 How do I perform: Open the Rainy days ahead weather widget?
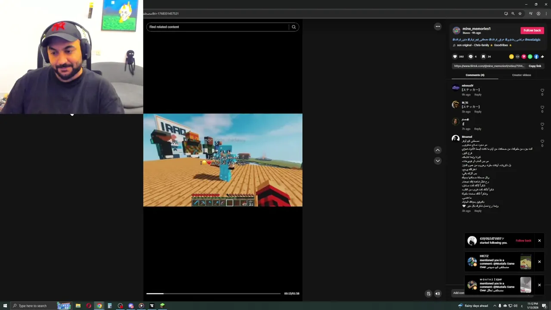tap(473, 306)
